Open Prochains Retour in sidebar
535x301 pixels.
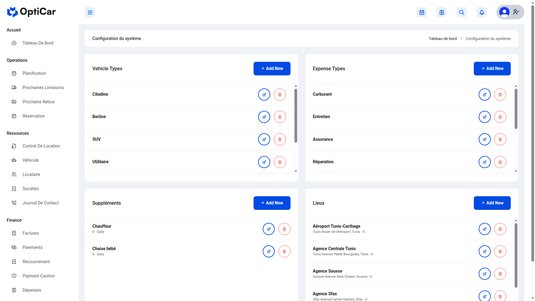[38, 102]
